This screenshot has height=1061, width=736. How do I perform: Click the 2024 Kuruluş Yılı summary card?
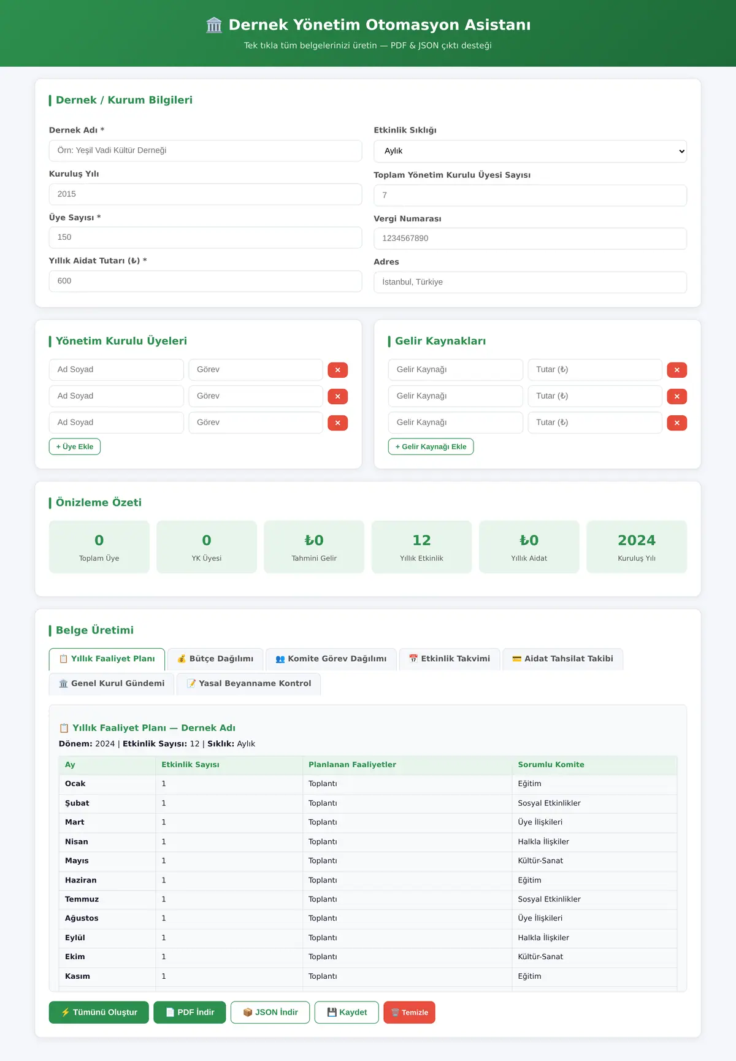pos(637,547)
